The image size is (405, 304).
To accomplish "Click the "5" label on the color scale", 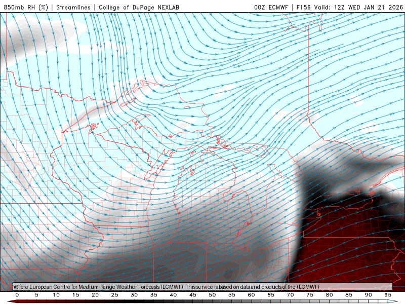I will pos(36,295).
